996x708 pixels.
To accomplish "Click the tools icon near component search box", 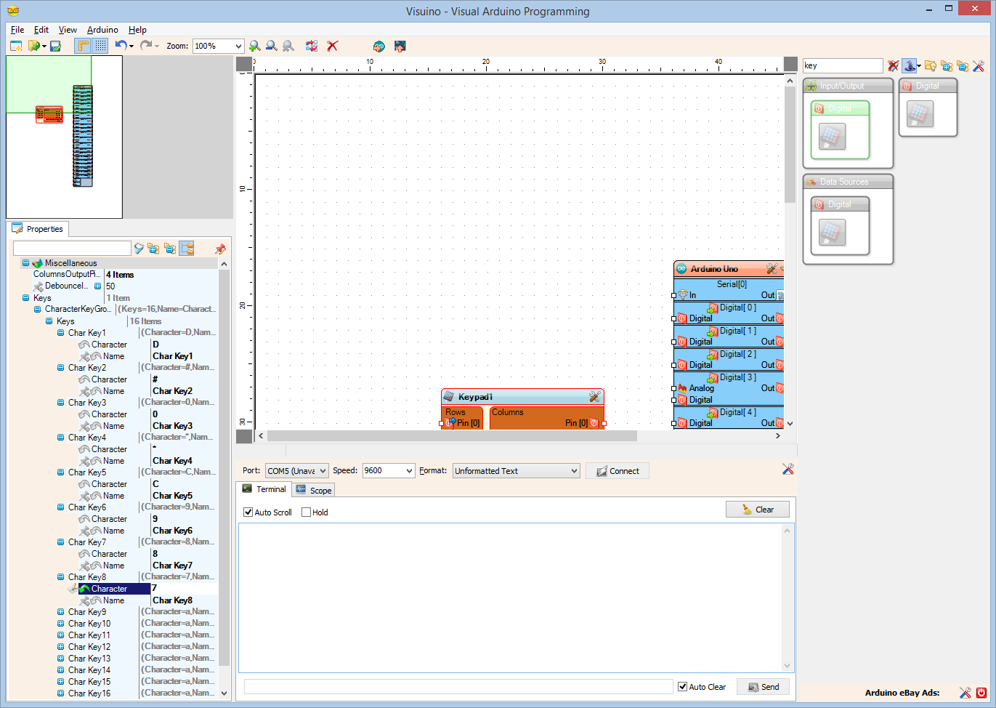I will tap(979, 65).
